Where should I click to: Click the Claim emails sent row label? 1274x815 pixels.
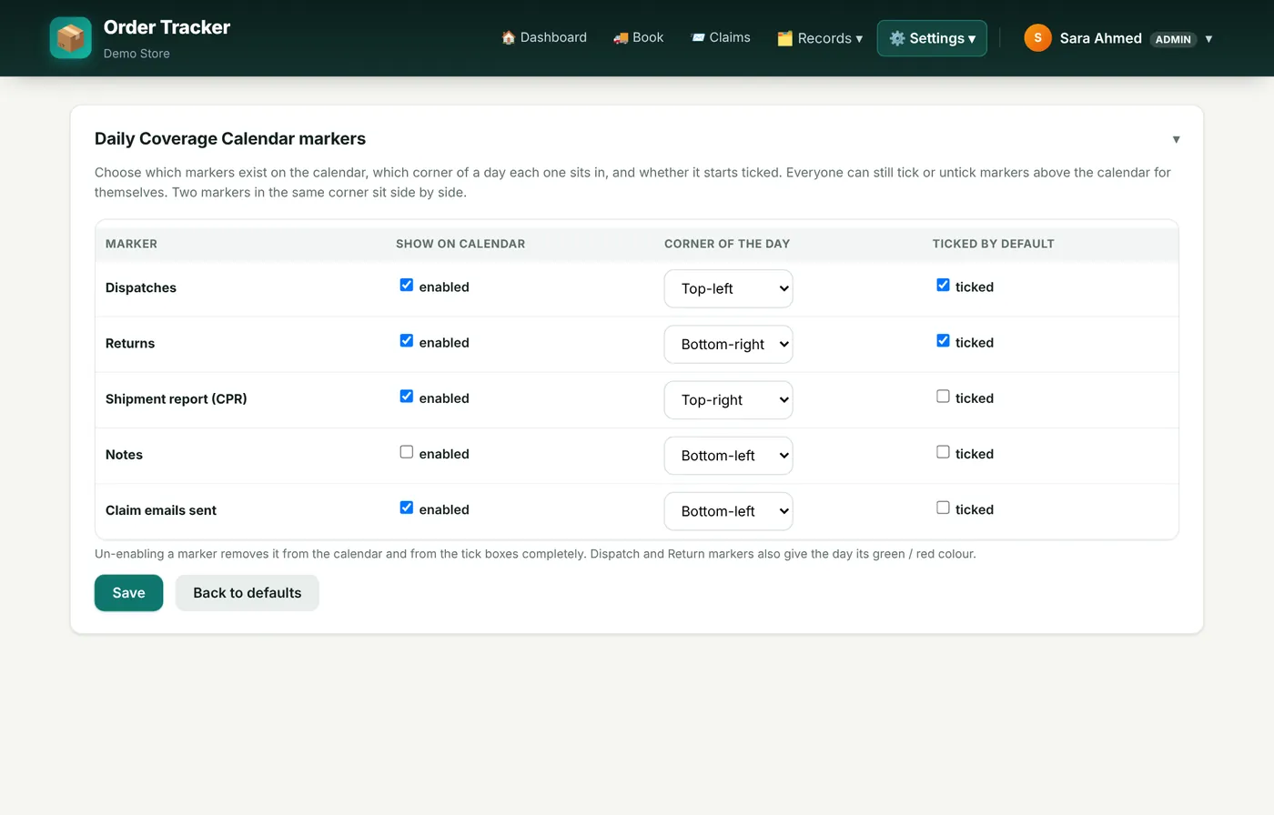click(161, 510)
